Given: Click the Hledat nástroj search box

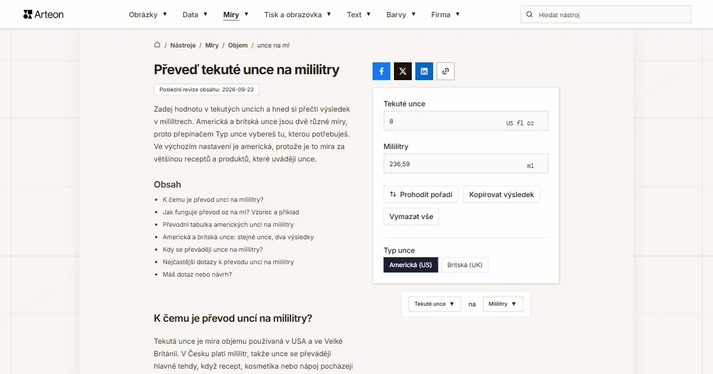Looking at the screenshot, I should pyautogui.click(x=606, y=14).
